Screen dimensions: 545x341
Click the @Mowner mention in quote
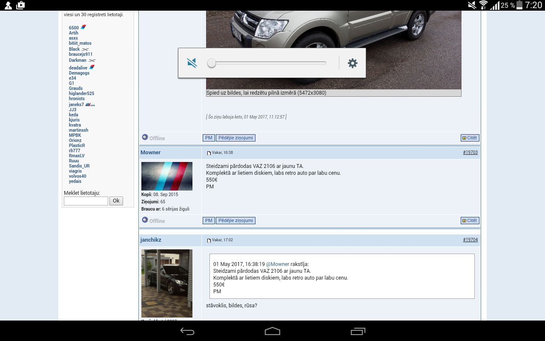278,264
